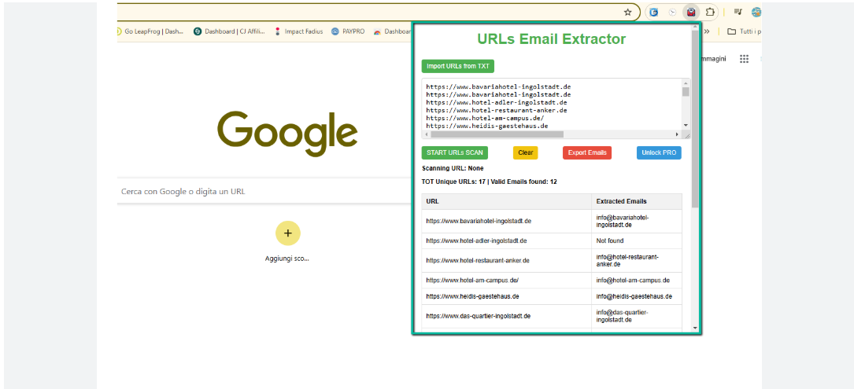
Task: Select the info@heidis-gaestehaus.de email cell
Action: [637, 296]
